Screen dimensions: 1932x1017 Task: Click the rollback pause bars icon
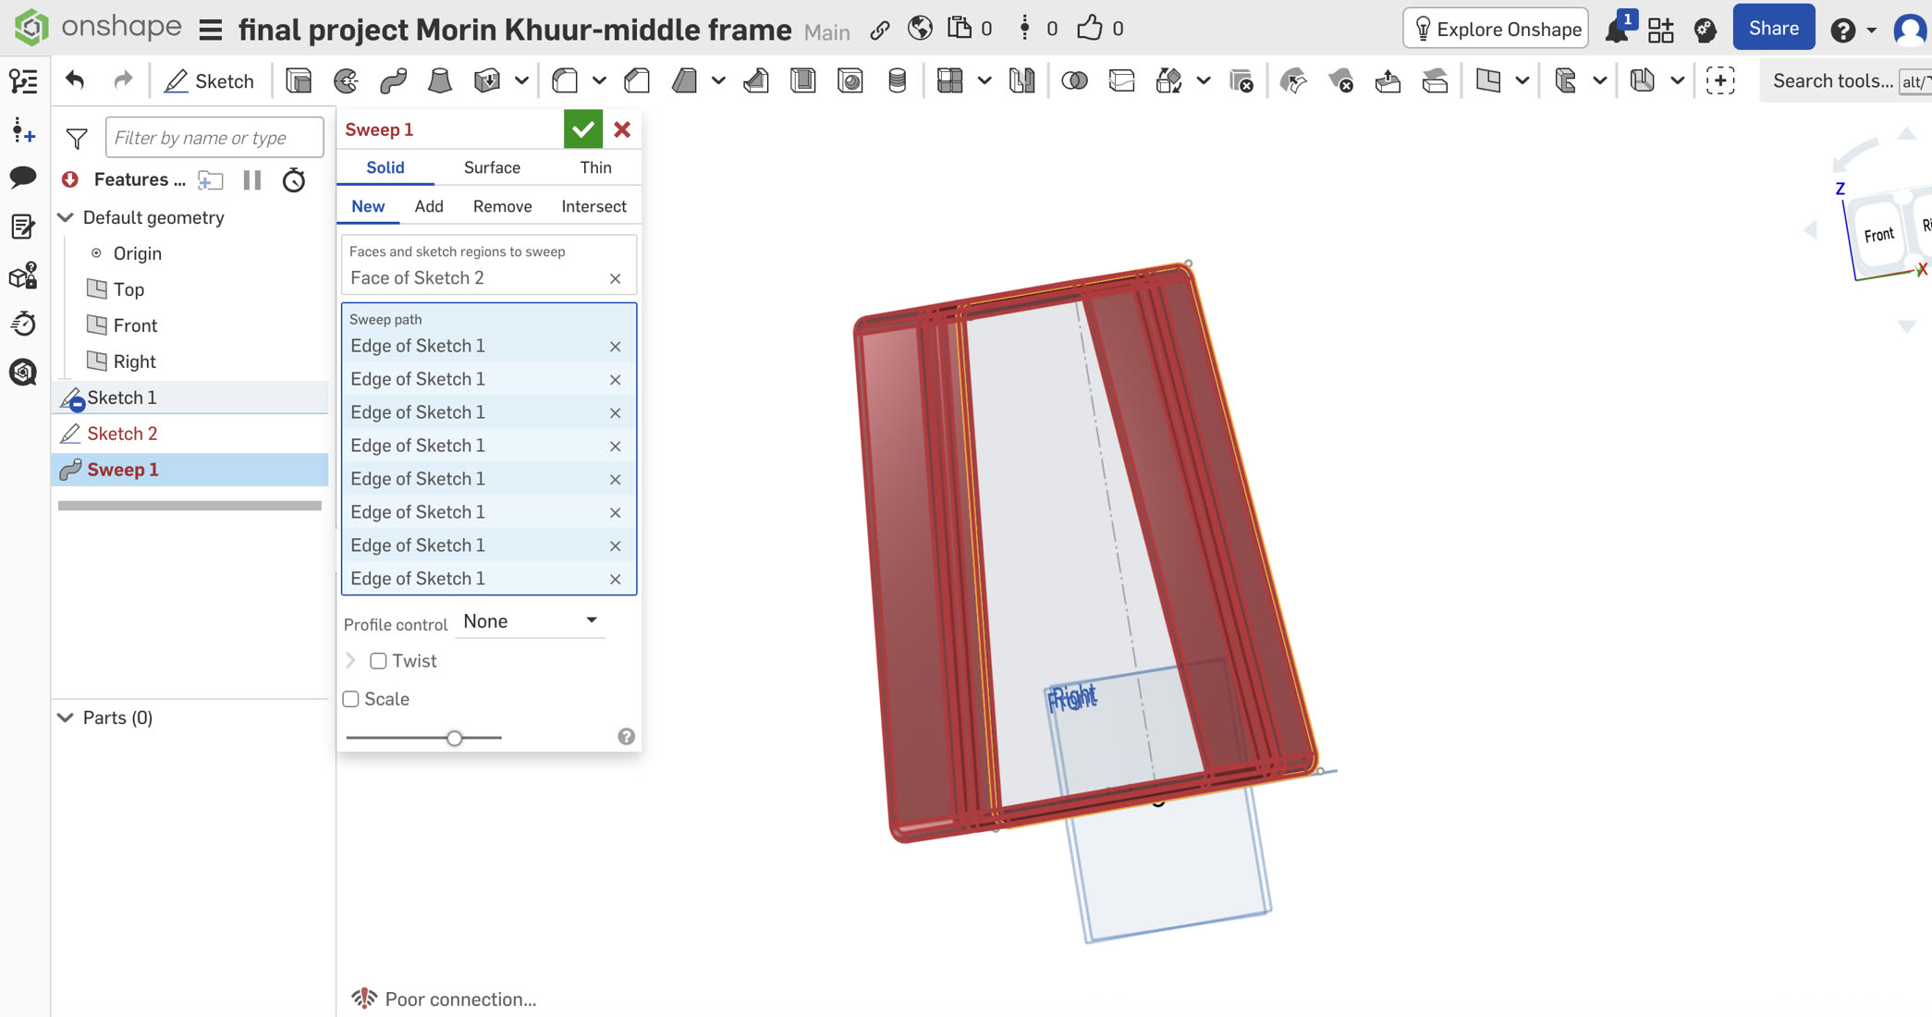click(x=252, y=179)
